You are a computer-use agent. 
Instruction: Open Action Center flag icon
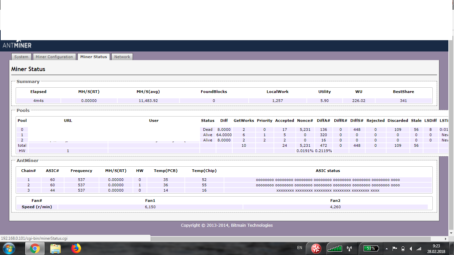pos(395,248)
